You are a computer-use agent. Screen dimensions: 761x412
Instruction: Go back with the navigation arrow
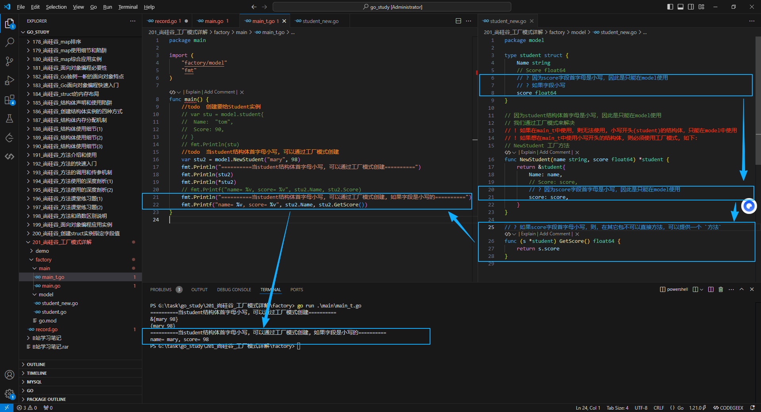click(254, 7)
